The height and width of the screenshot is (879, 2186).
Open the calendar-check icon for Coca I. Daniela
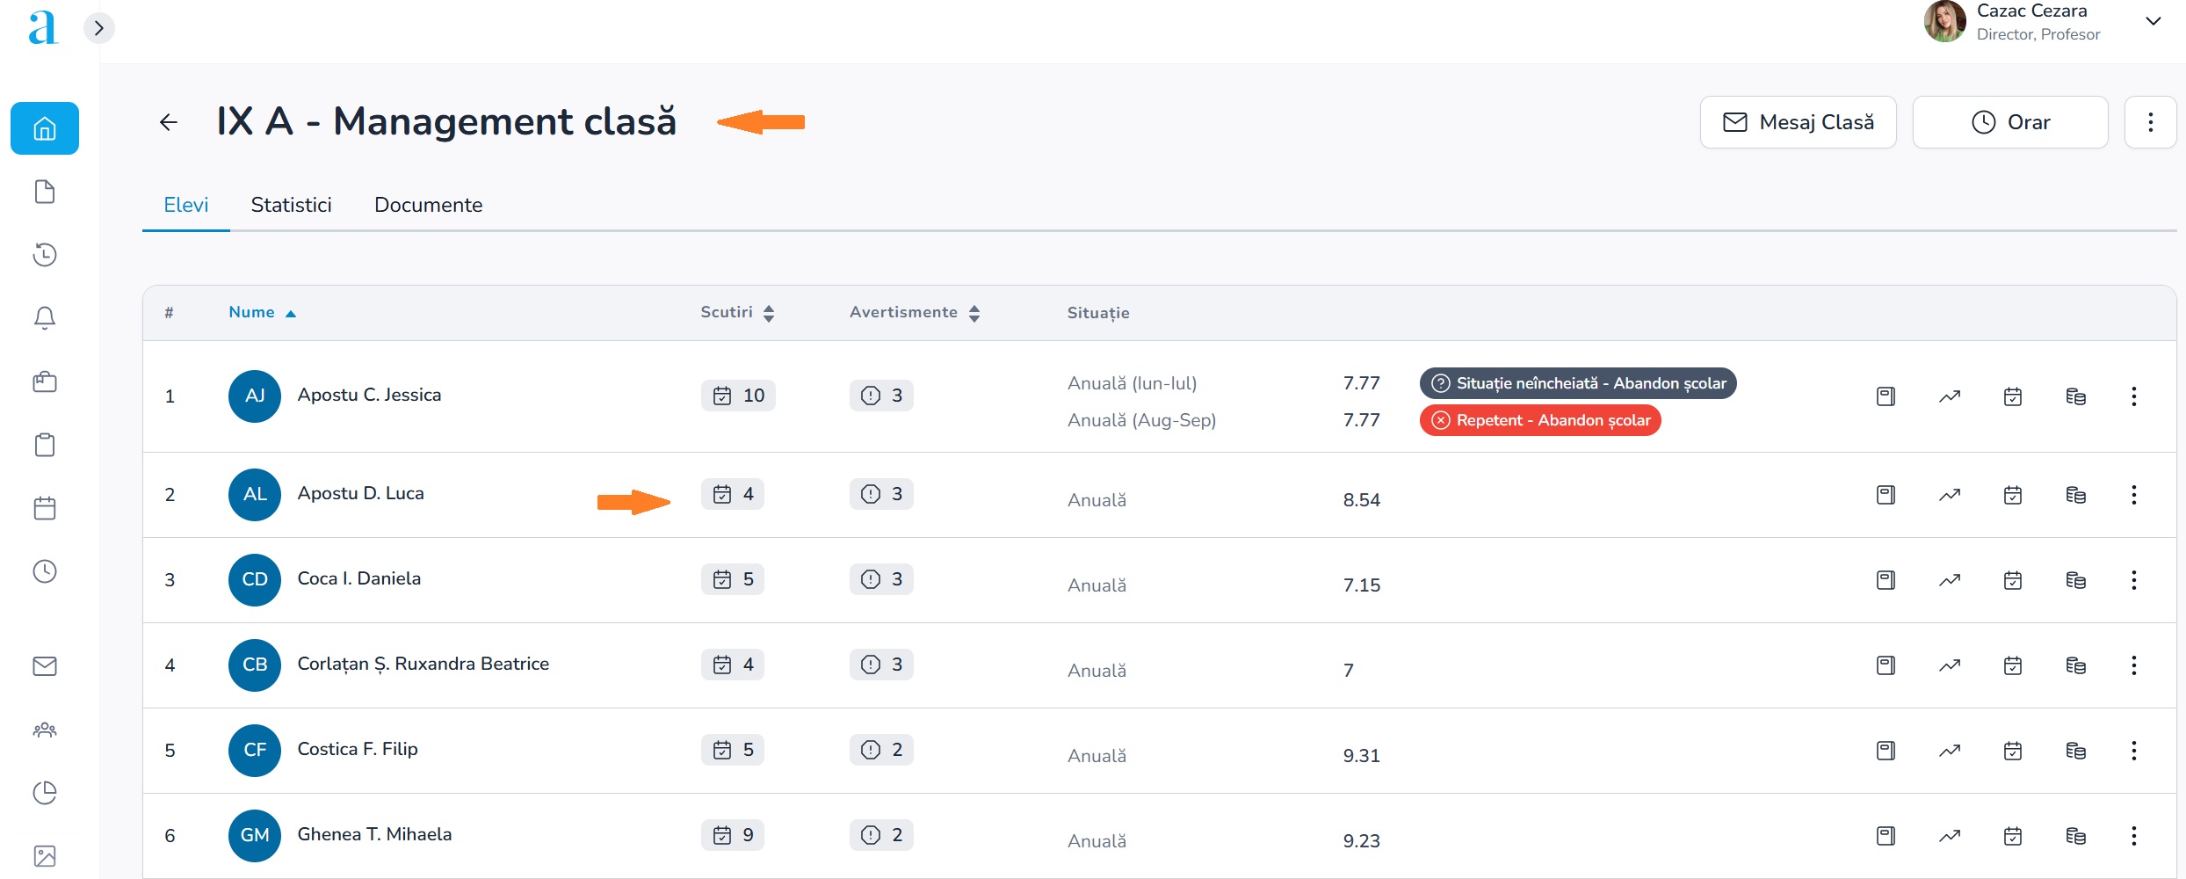coord(2013,580)
